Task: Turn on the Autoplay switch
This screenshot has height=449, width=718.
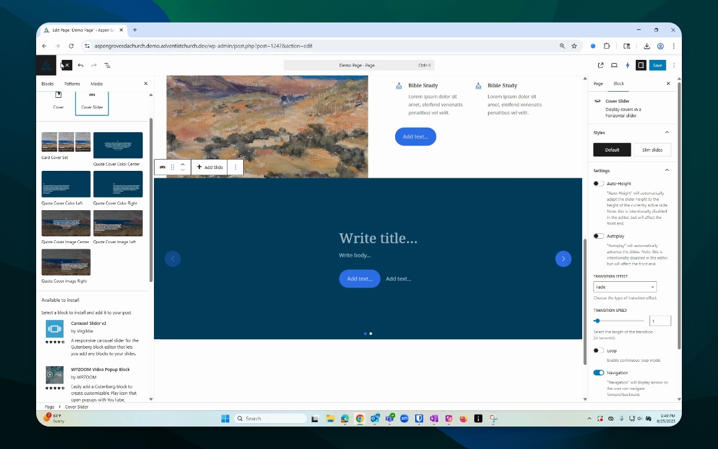Action: point(598,236)
